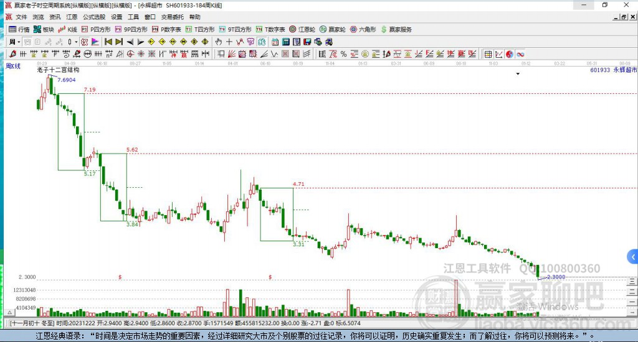Expand the volume panel triangle at bottom-left
The width and height of the screenshot is (638, 342).
pyautogui.click(x=9, y=312)
